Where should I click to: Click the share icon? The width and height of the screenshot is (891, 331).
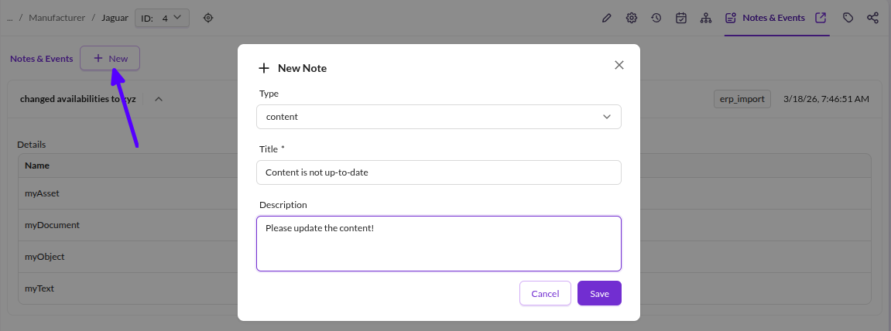coord(873,18)
